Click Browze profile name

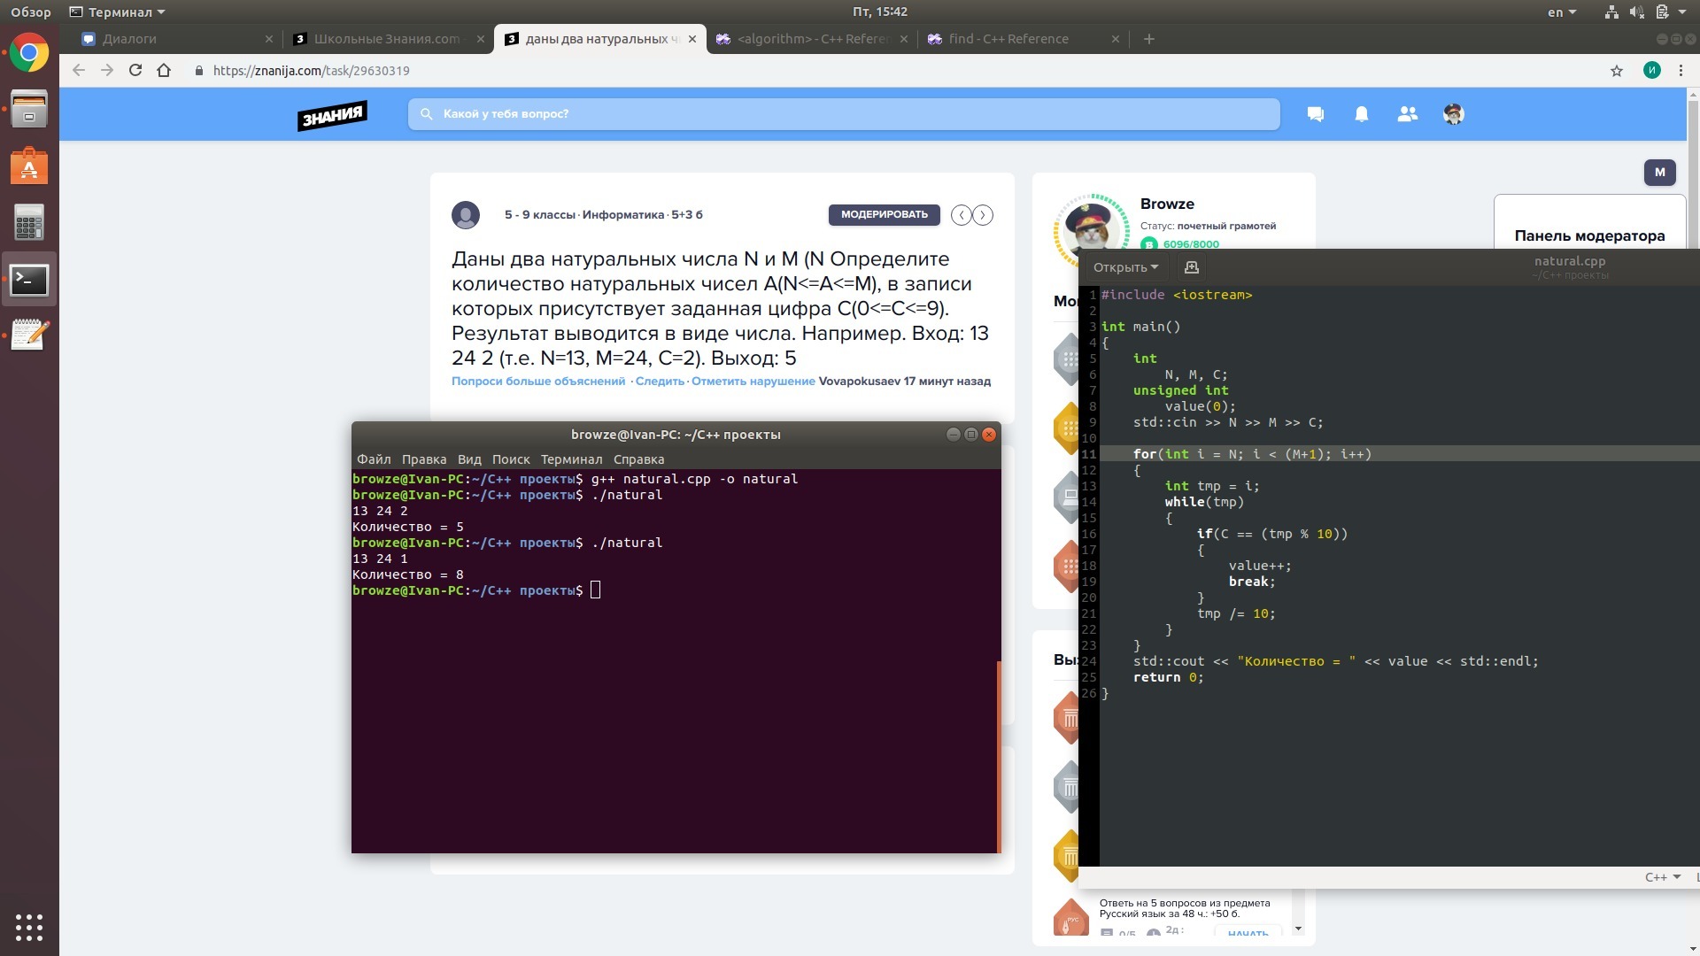1167,204
